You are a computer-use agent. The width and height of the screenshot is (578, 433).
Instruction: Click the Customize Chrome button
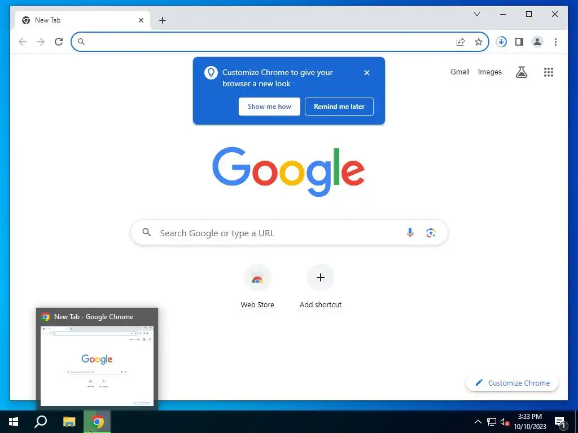coord(512,383)
